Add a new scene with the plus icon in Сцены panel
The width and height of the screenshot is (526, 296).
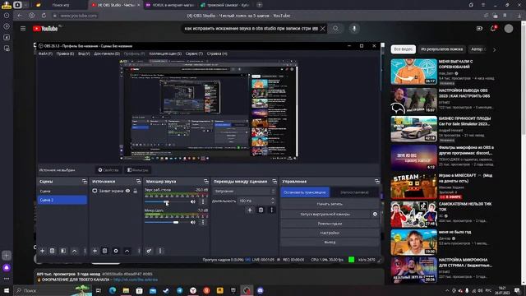(x=42, y=251)
